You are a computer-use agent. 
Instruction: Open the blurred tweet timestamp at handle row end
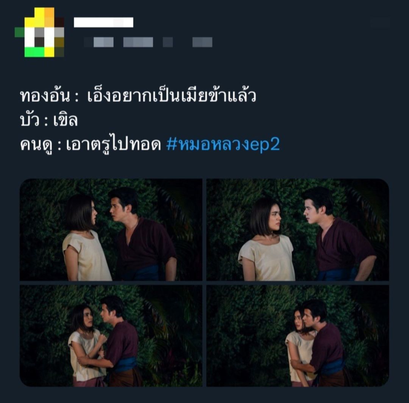coord(202,42)
